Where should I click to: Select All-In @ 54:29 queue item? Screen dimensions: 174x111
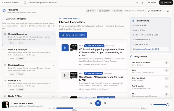[150, 25]
